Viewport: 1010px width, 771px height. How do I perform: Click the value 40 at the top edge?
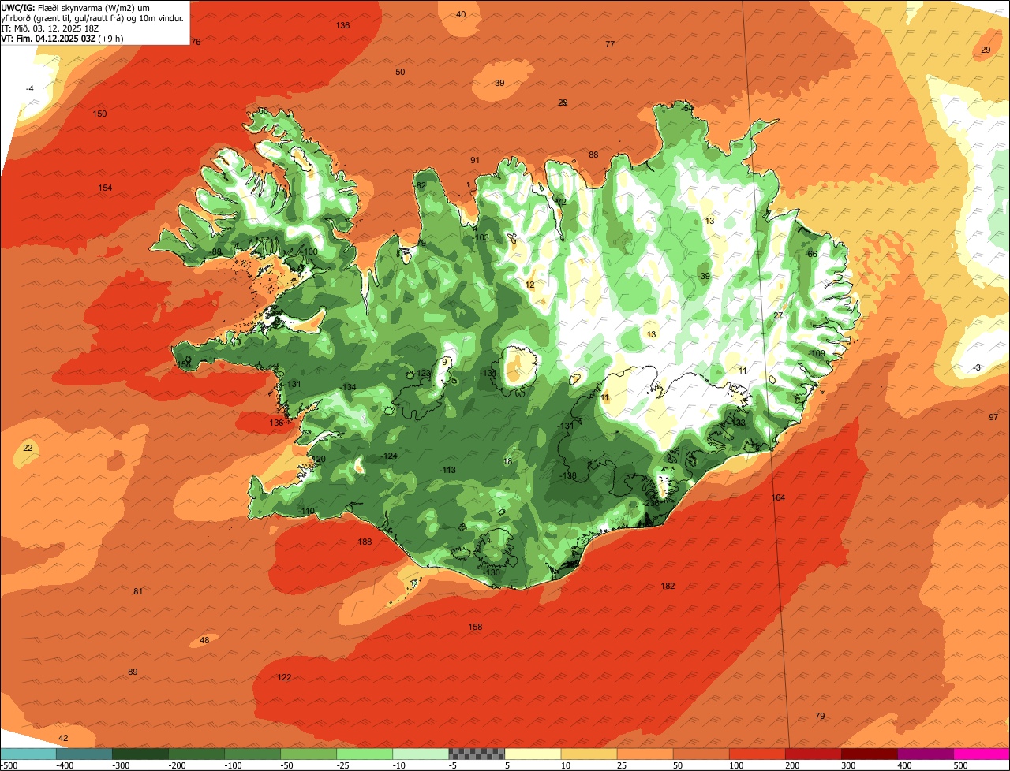[x=461, y=14]
